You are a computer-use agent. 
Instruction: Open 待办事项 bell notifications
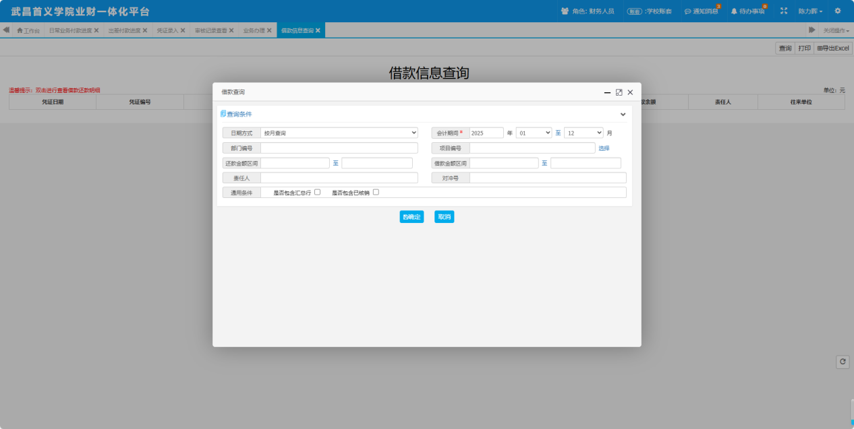coord(748,11)
